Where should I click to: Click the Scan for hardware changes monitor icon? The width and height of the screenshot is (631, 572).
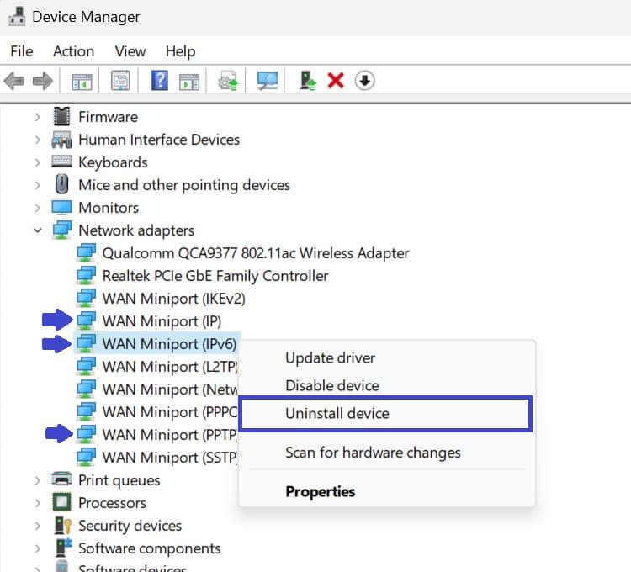tap(268, 81)
